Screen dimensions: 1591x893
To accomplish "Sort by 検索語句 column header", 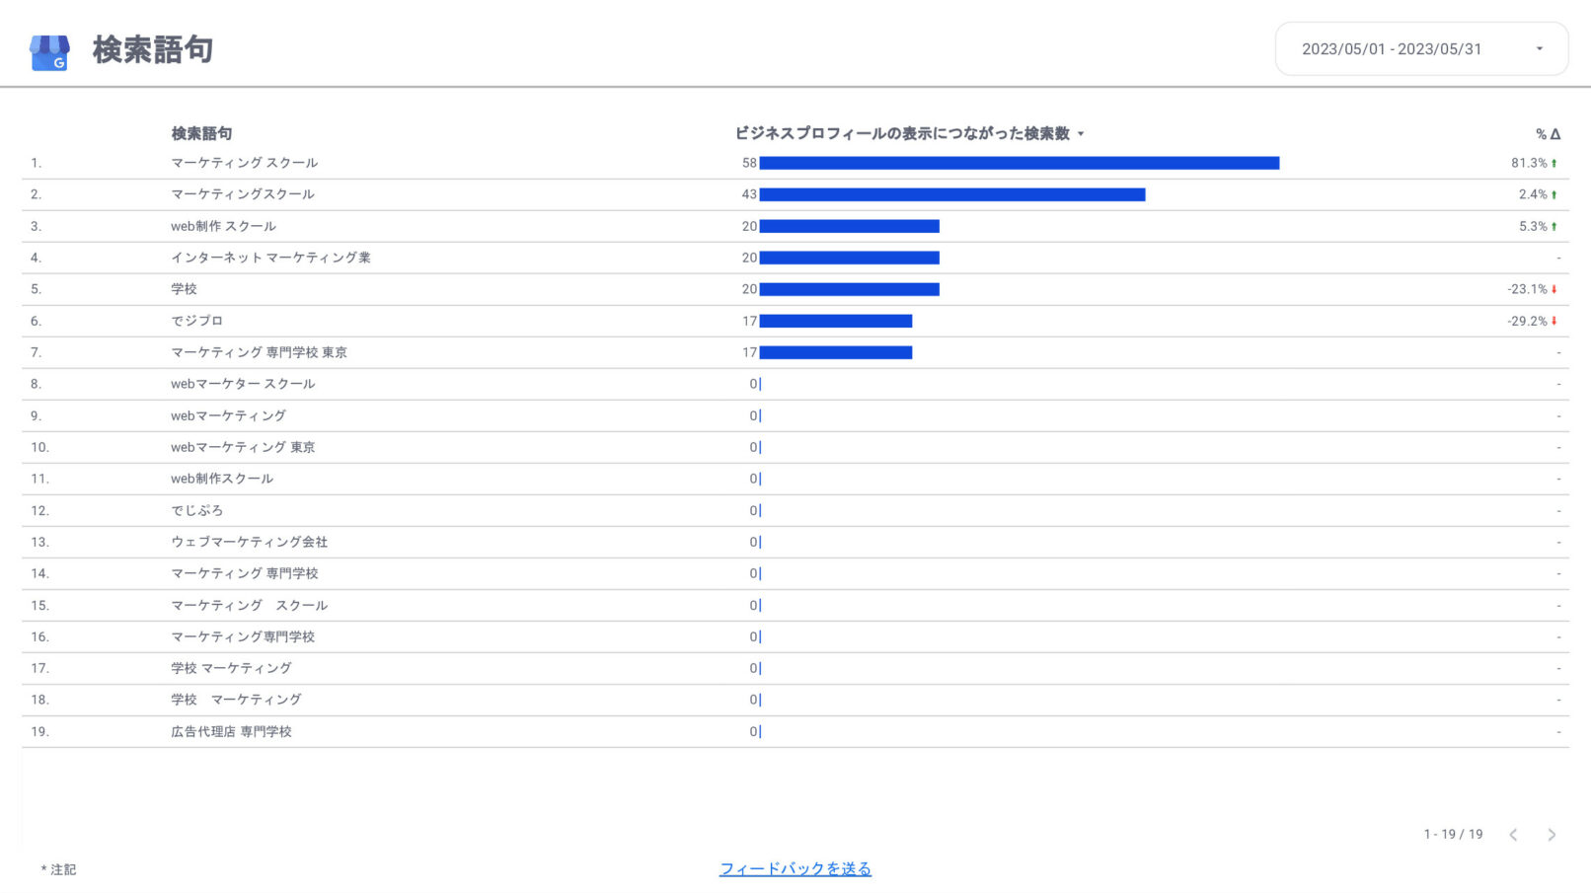I will pyautogui.click(x=201, y=133).
